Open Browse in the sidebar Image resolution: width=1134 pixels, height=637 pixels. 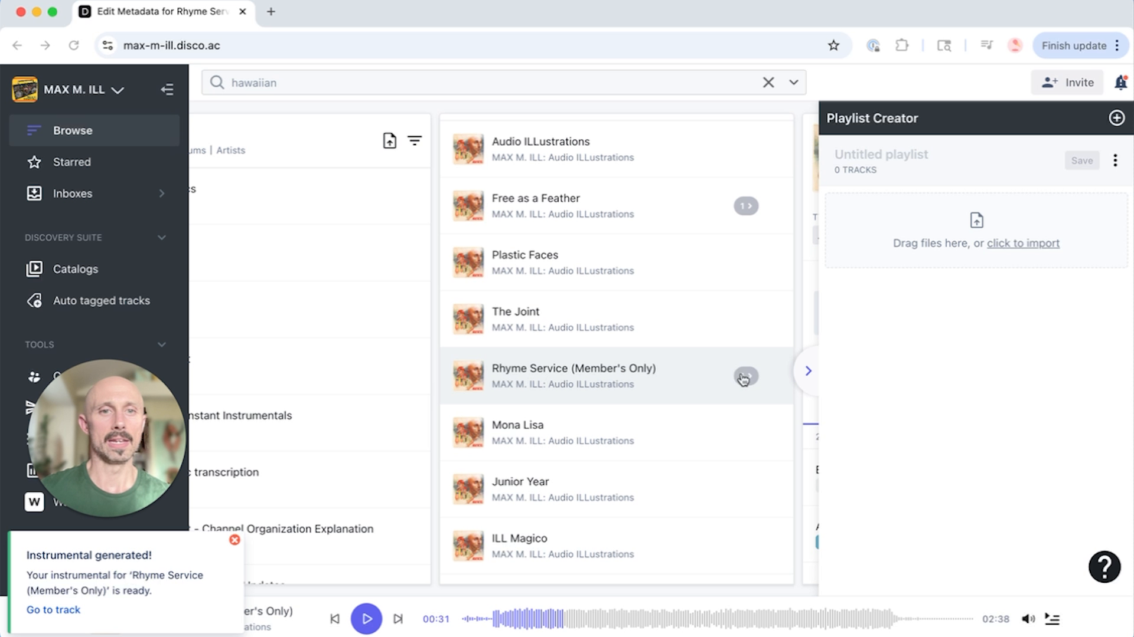coord(72,130)
